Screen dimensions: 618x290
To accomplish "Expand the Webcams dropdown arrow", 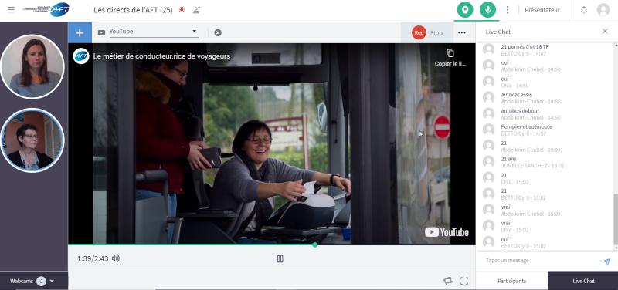I will (x=52, y=281).
